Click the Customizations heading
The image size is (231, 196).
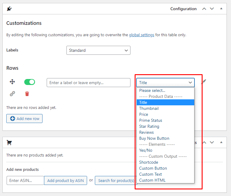(x=24, y=23)
